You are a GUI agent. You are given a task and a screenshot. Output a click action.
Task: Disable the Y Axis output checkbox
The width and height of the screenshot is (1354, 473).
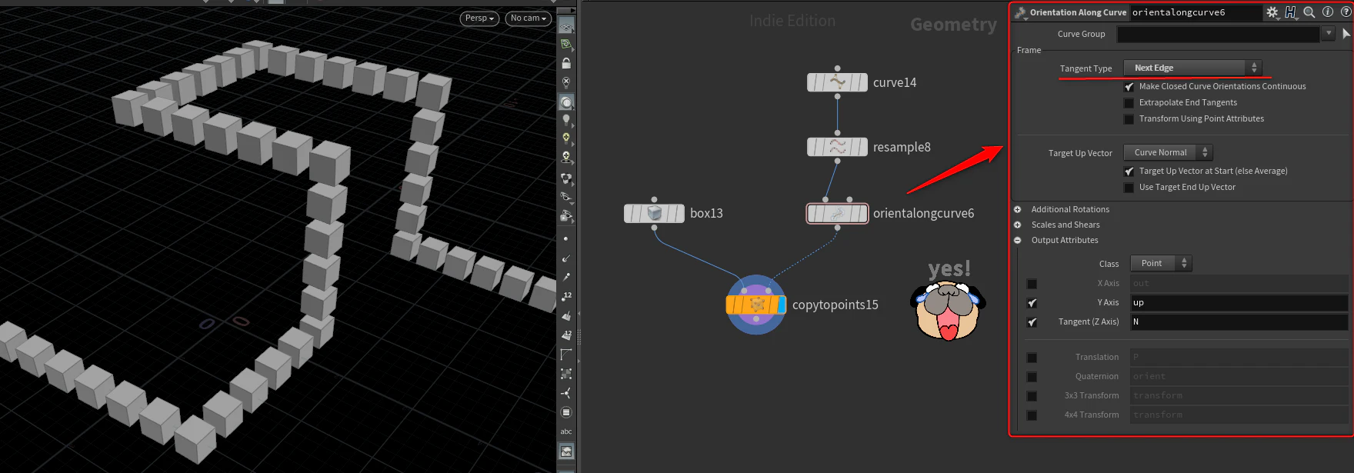click(x=1032, y=303)
